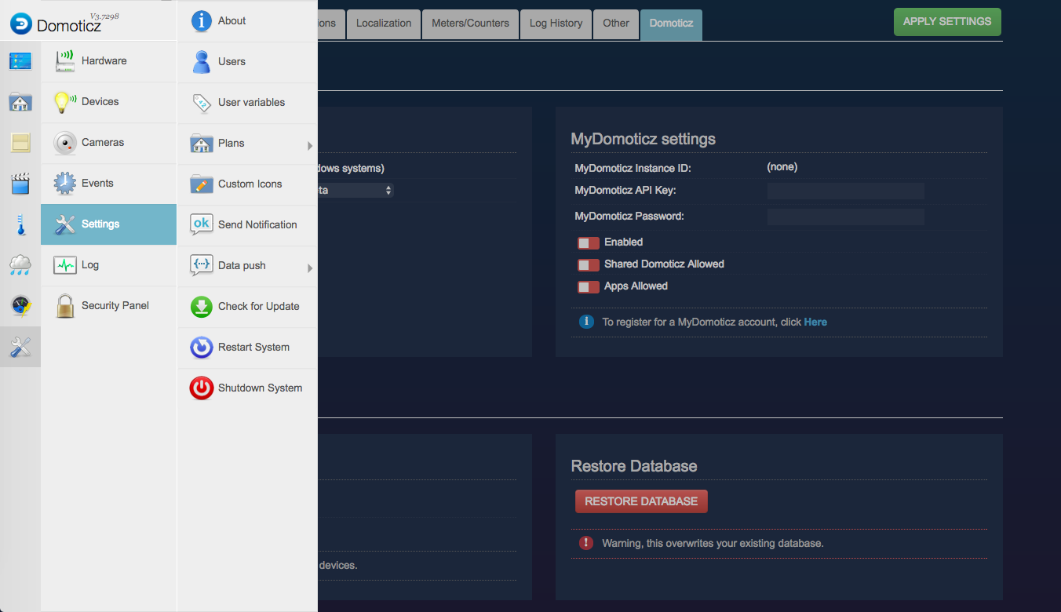Open the Scenes clapperboard sidebar icon

[20, 184]
